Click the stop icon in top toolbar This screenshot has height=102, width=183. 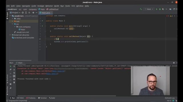(x=166, y=9)
